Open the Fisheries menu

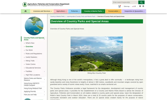point(75,11)
